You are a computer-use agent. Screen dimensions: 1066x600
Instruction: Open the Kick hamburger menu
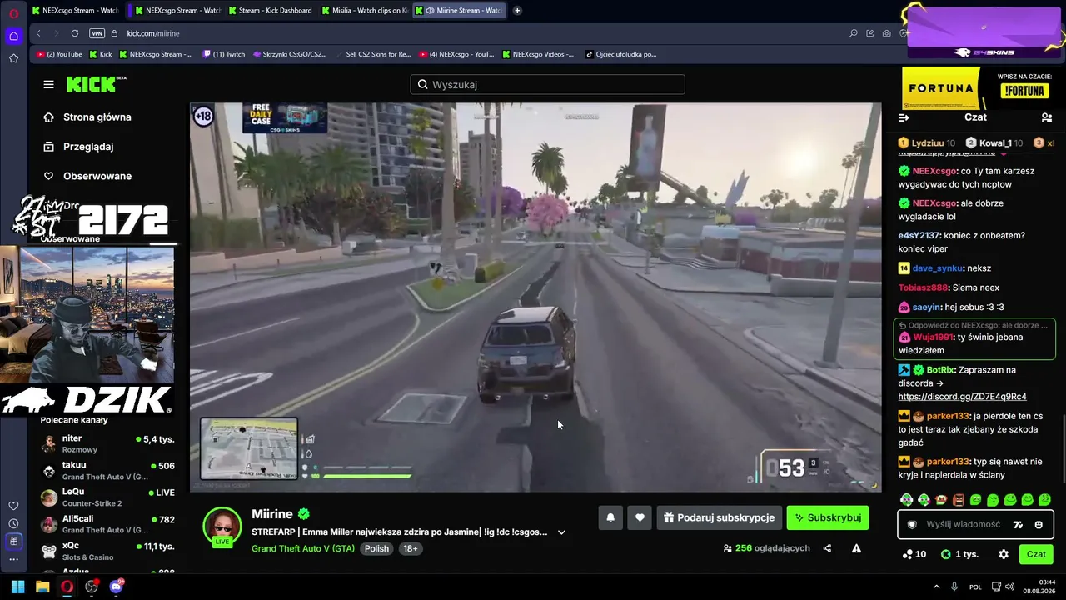pos(48,84)
